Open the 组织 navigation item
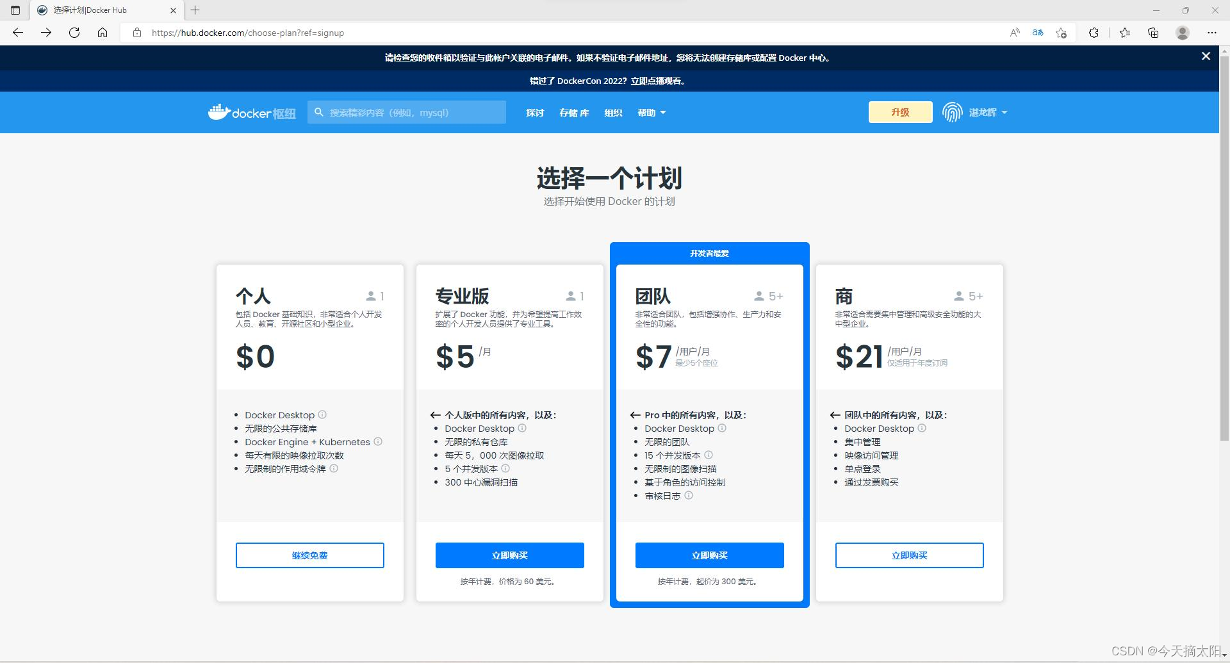Image resolution: width=1230 pixels, height=663 pixels. click(613, 113)
